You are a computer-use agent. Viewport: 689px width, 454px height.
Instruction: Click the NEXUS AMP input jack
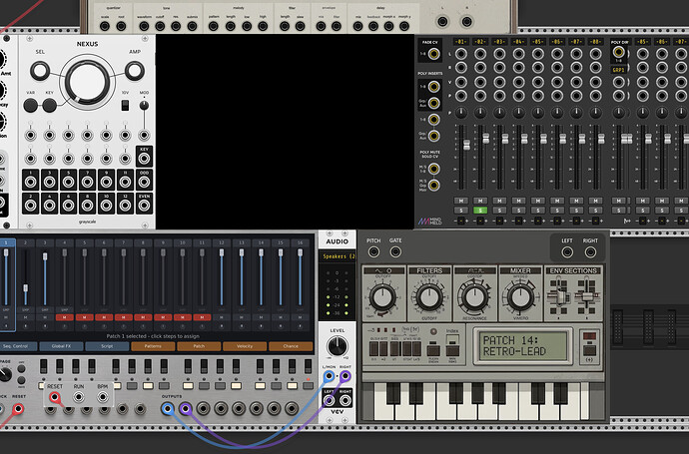[135, 71]
